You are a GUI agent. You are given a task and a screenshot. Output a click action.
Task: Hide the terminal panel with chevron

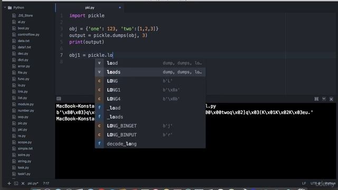324,99
